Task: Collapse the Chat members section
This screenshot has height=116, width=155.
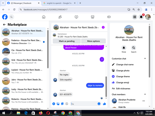Action: click(x=145, y=94)
